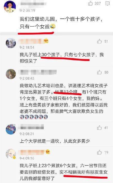Open the second commenter's profile picture
113x183 pixels.
tap(11, 43)
